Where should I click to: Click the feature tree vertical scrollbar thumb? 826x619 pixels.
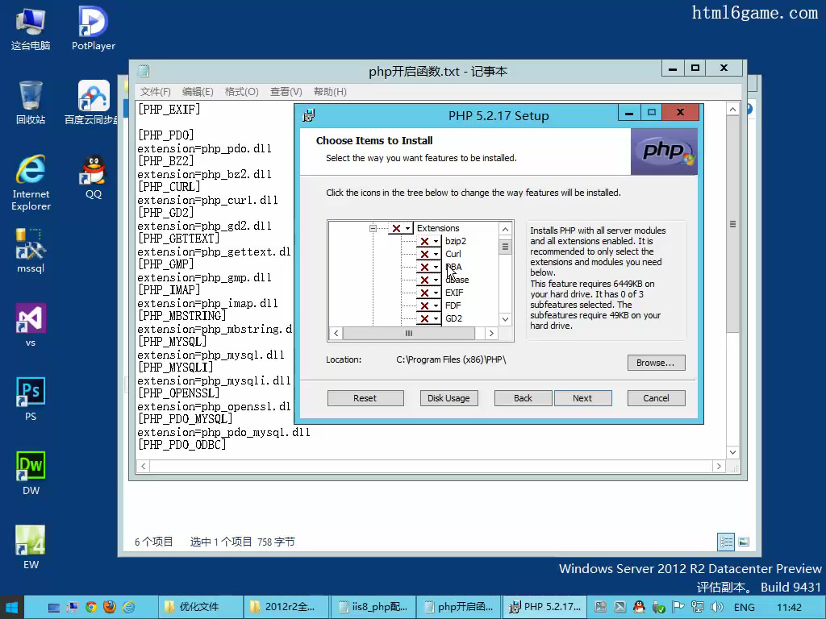[505, 247]
